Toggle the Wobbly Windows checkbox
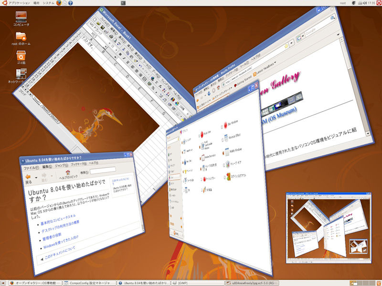The image size is (382, 286). tap(223, 153)
